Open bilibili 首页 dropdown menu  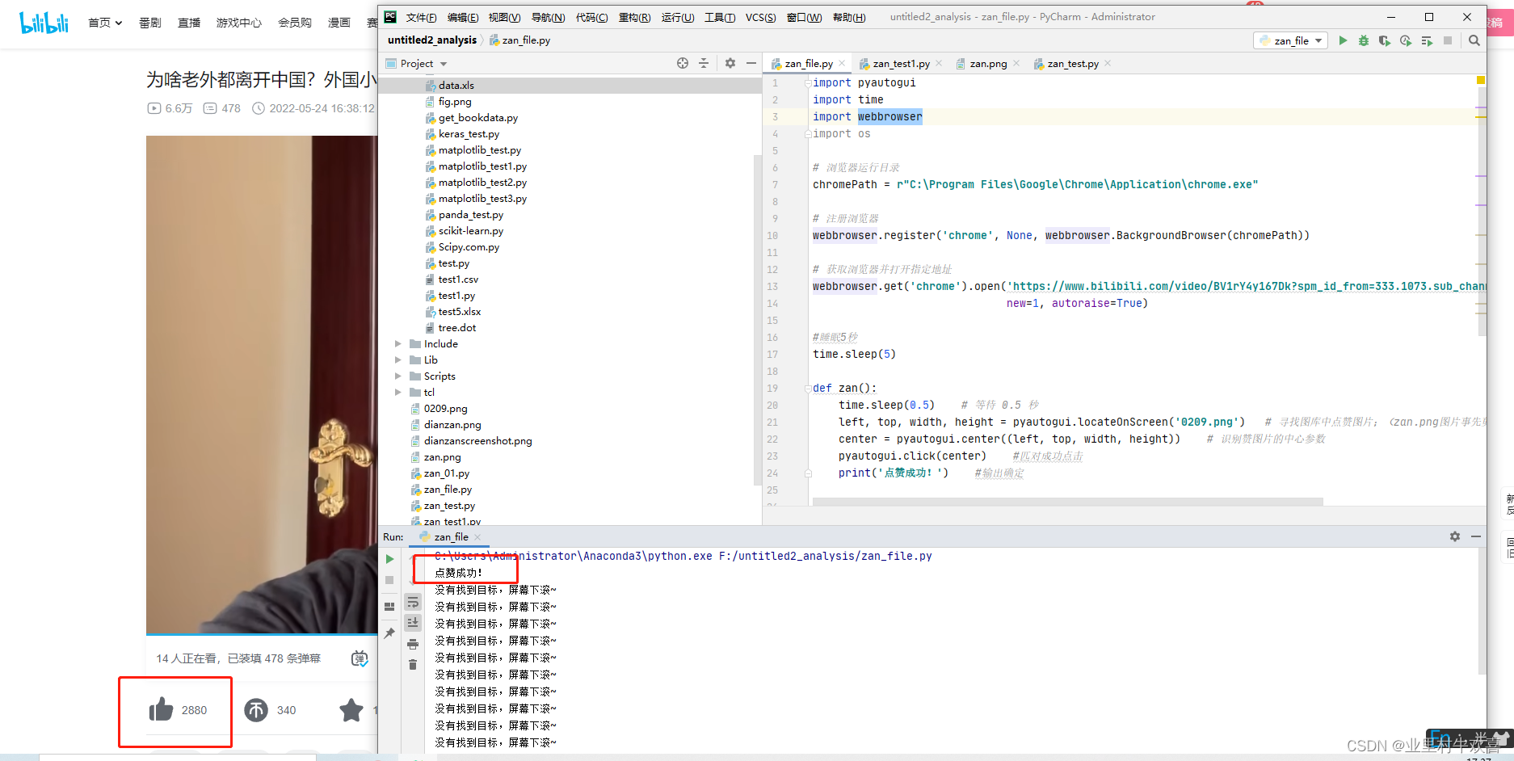[x=105, y=23]
